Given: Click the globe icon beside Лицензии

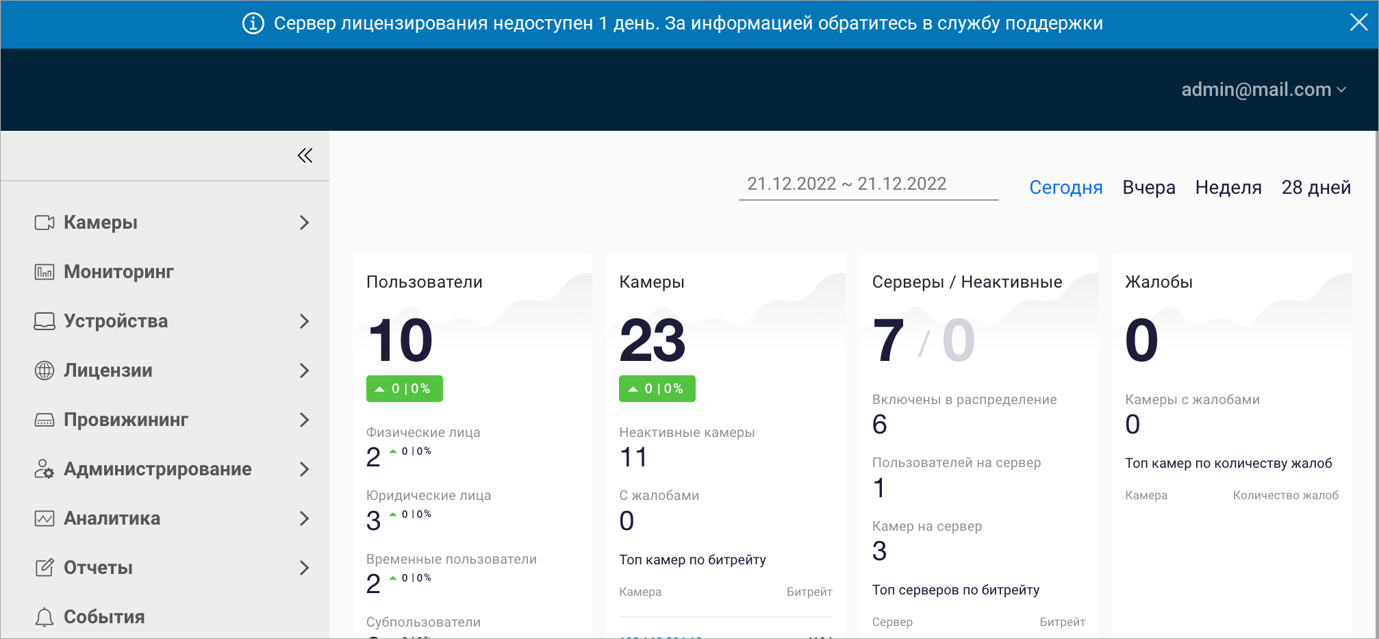Looking at the screenshot, I should (45, 371).
